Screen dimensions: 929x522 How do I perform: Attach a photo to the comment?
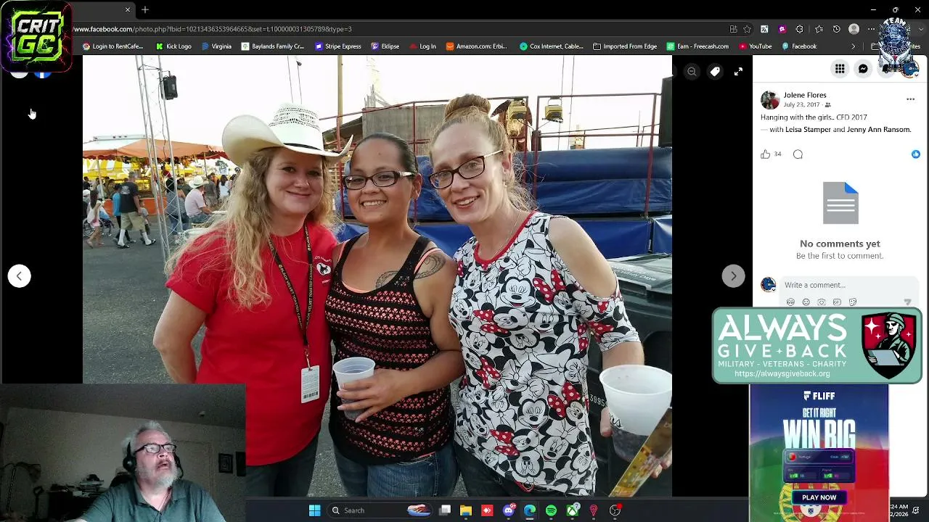point(822,302)
